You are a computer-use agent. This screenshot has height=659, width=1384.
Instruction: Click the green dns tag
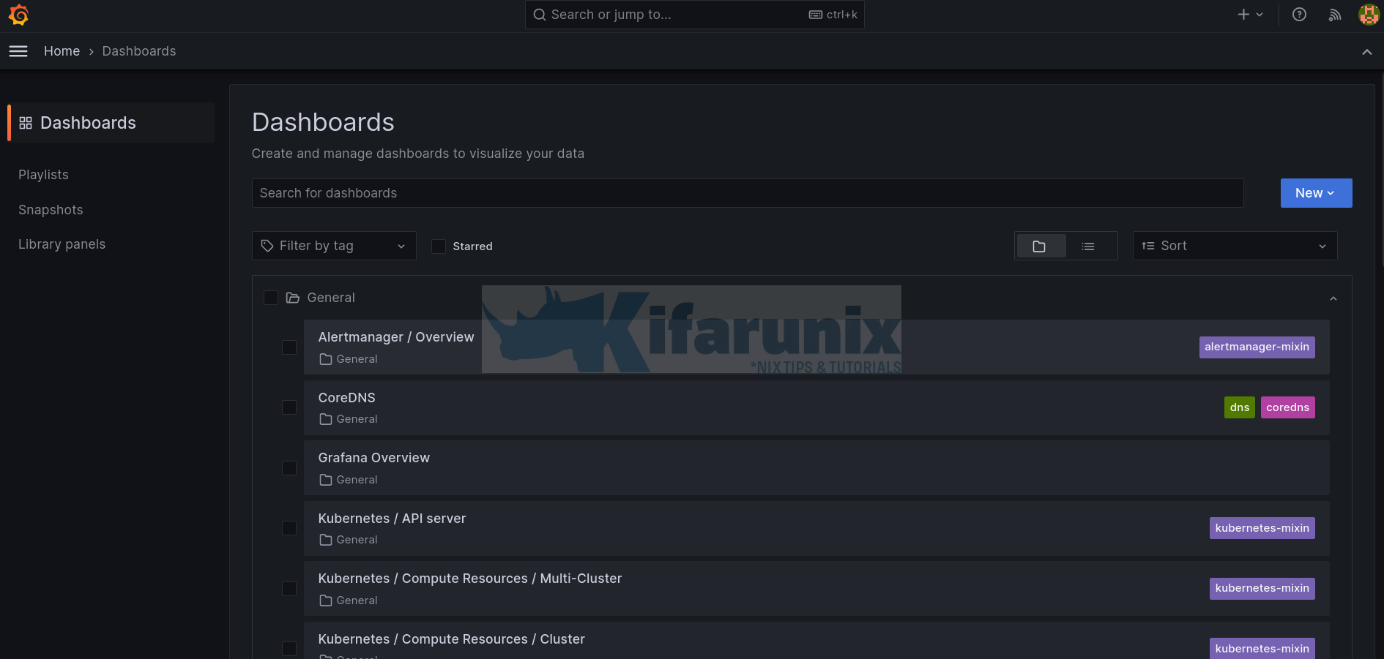(1239, 407)
